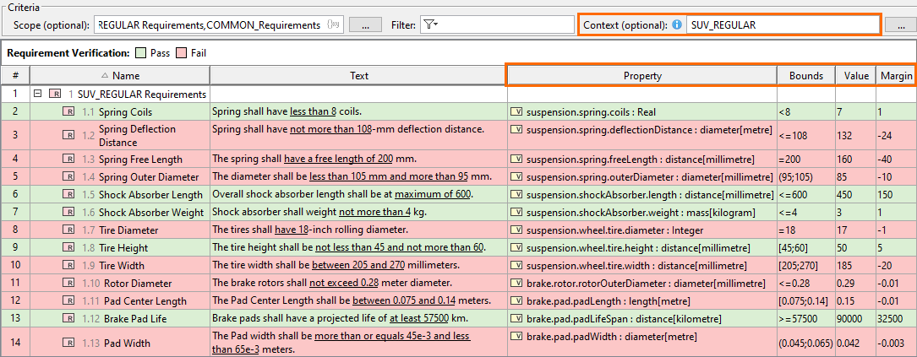
Task: Collapse the SUV_REGULAR Requirements tree node
Action: 38,95
